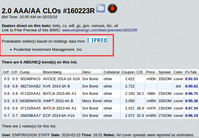199x138 pixels.
Task: Click price m93h
Action: (151, 79)
